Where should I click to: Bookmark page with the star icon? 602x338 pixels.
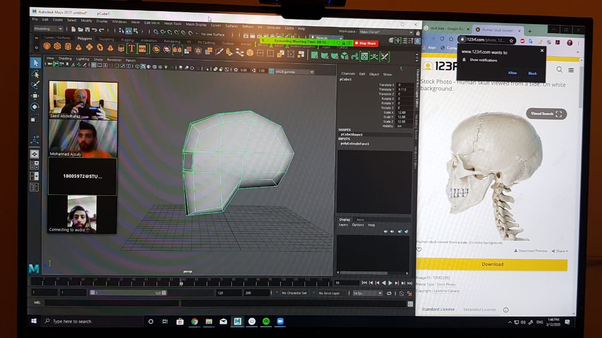click(x=511, y=40)
